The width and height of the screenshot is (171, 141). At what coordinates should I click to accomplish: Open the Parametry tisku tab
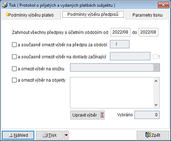147,15
